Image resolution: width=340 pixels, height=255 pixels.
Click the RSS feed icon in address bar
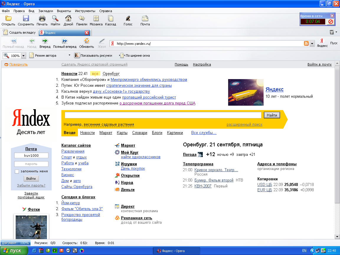coord(306,43)
